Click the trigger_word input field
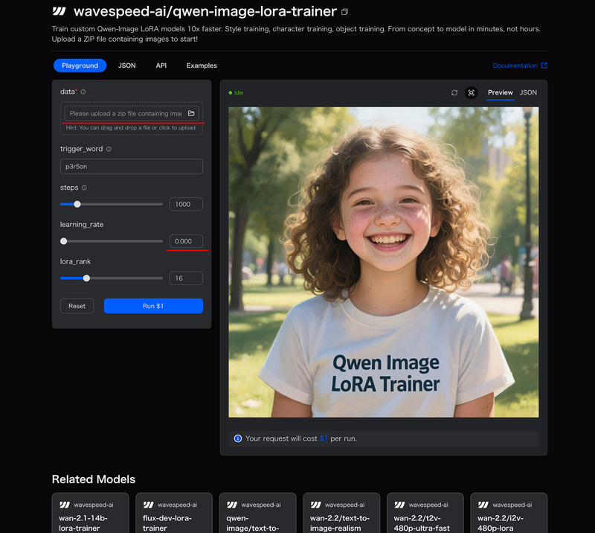 click(x=131, y=166)
